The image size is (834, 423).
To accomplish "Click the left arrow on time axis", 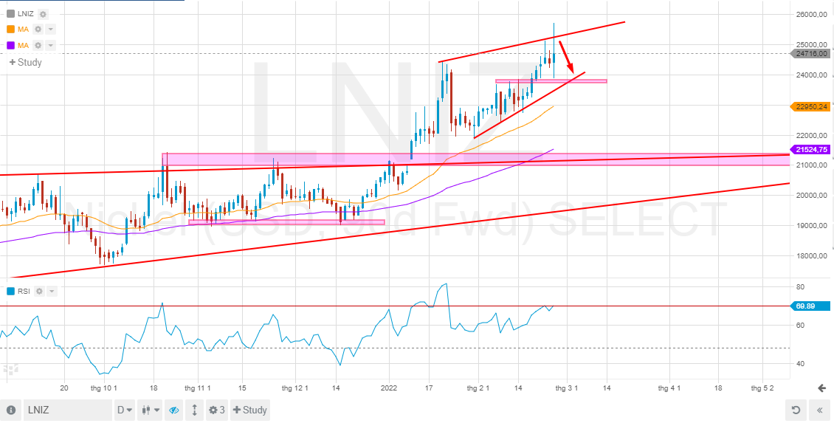I will click(821, 388).
